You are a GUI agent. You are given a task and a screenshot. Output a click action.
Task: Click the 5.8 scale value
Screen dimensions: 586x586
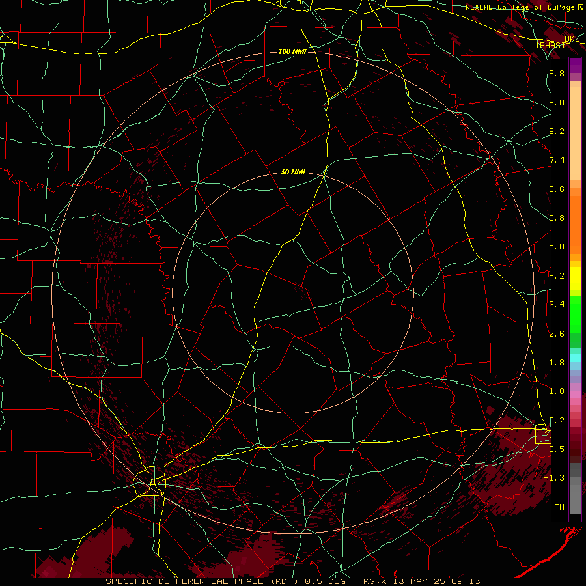tap(557, 218)
